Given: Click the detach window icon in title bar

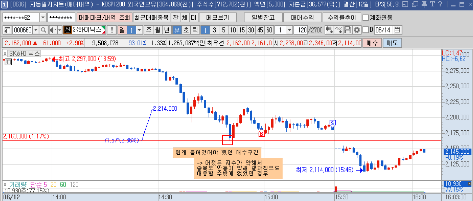Looking at the screenshot, I should click(415, 4).
